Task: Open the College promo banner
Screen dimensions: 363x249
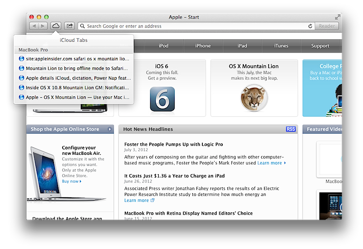Action: pyautogui.click(x=322, y=88)
